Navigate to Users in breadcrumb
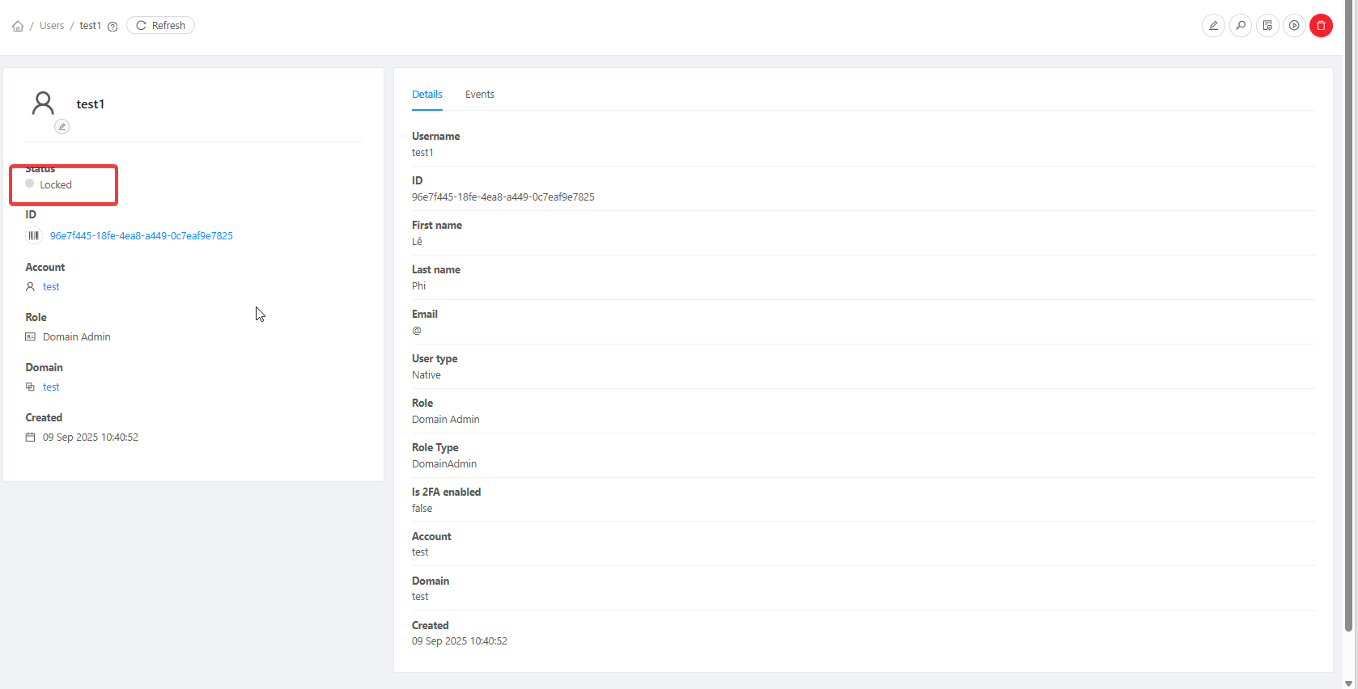 (52, 26)
